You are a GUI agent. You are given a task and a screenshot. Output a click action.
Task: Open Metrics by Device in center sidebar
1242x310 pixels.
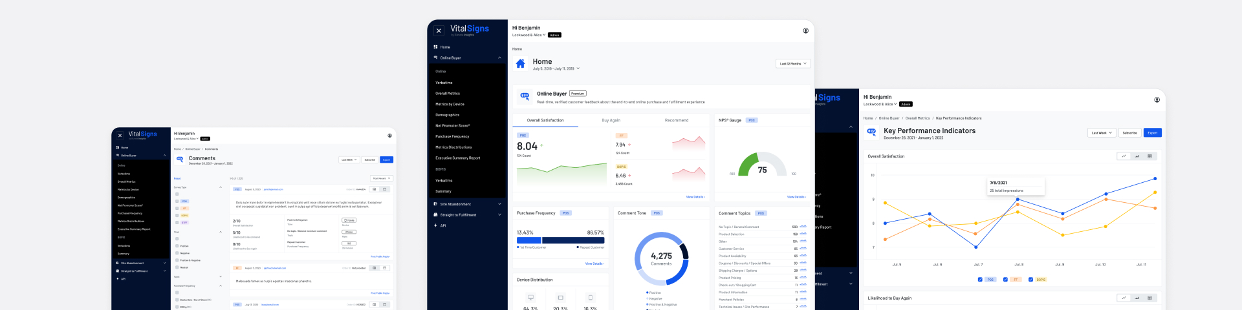450,104
